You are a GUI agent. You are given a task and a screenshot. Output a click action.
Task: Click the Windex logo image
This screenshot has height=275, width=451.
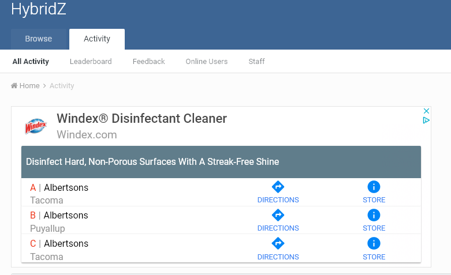(x=36, y=126)
